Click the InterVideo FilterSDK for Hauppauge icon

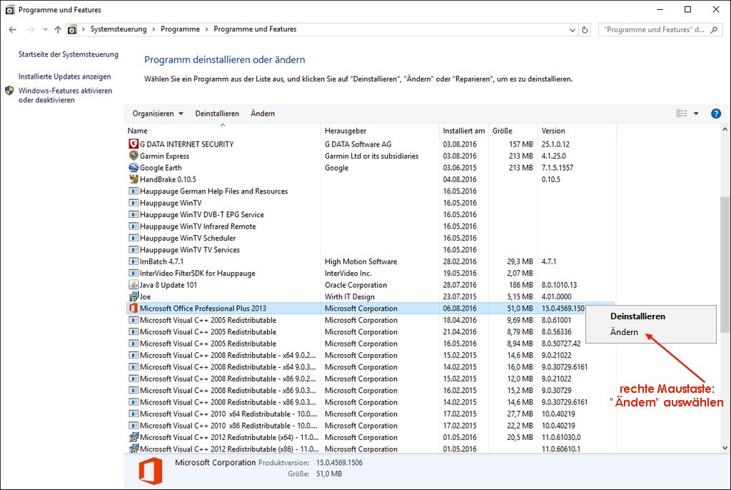pos(133,273)
